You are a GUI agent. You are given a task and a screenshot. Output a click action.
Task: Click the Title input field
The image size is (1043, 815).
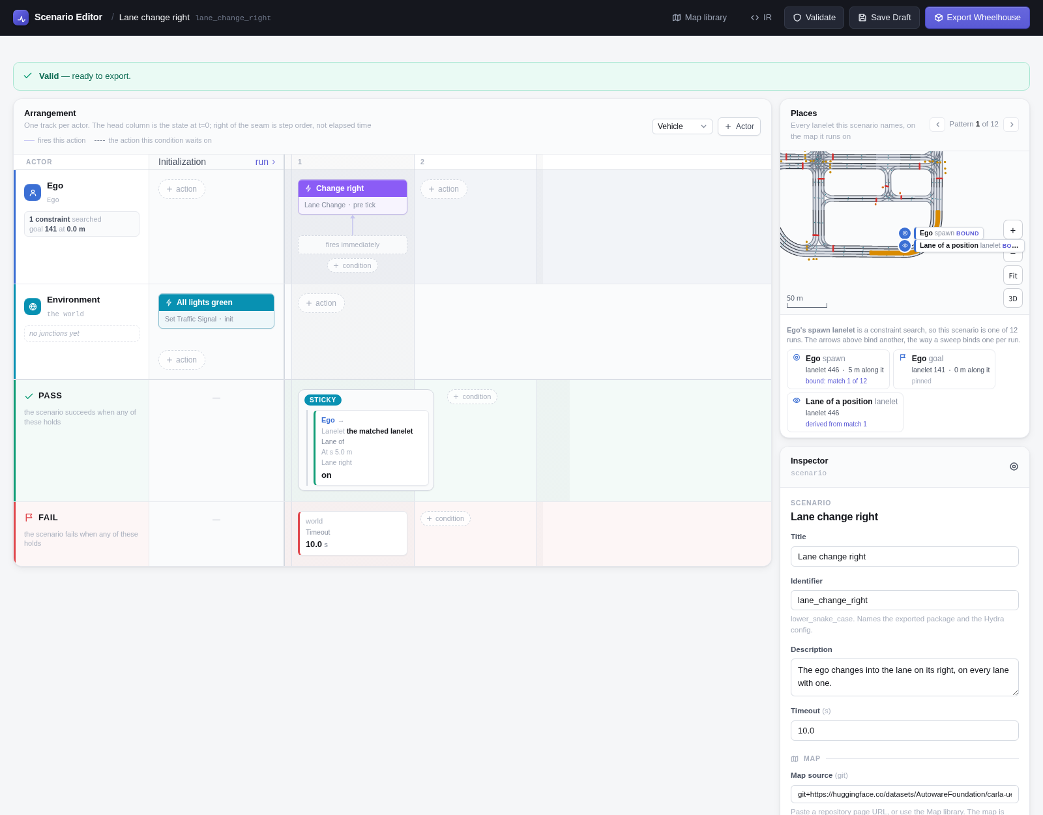pyautogui.click(x=905, y=557)
